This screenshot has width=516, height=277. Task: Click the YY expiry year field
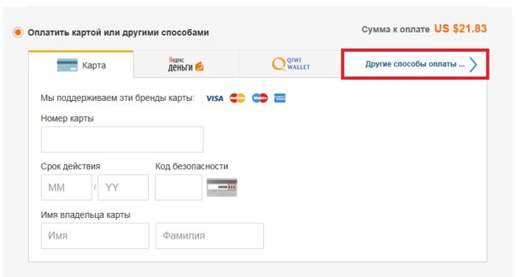[x=123, y=188]
